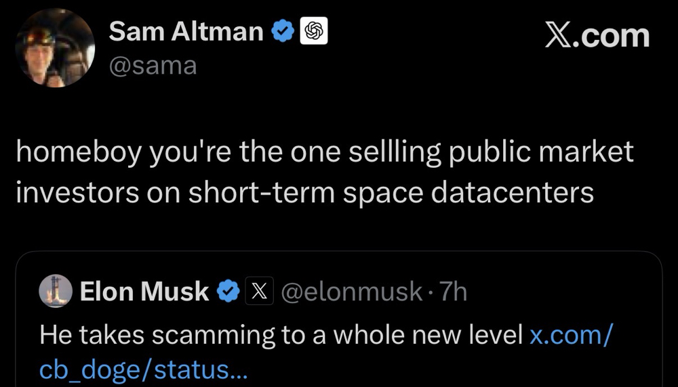Open the Sam Altman display name
The width and height of the screenshot is (678, 387).
tap(186, 32)
